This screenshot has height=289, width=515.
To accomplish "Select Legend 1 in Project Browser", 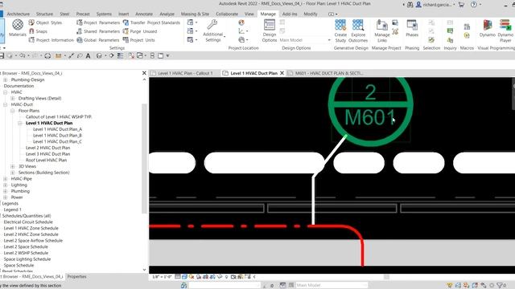I will 13,210.
